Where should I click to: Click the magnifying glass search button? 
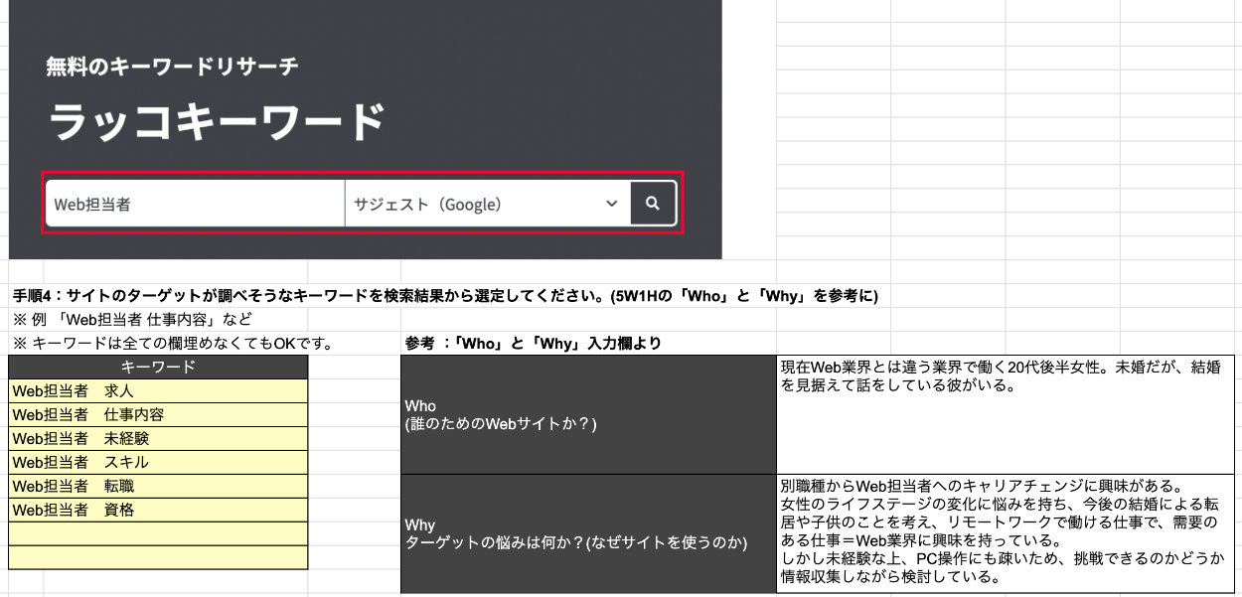tap(653, 204)
